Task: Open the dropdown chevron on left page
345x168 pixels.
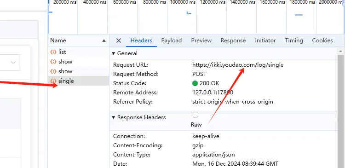Action: [13, 63]
